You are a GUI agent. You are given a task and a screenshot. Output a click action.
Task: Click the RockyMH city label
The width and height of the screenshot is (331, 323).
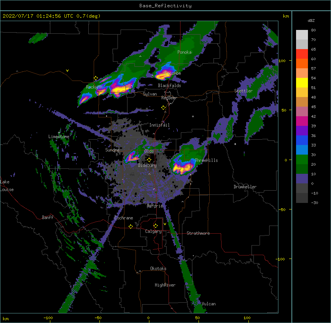click(x=94, y=87)
